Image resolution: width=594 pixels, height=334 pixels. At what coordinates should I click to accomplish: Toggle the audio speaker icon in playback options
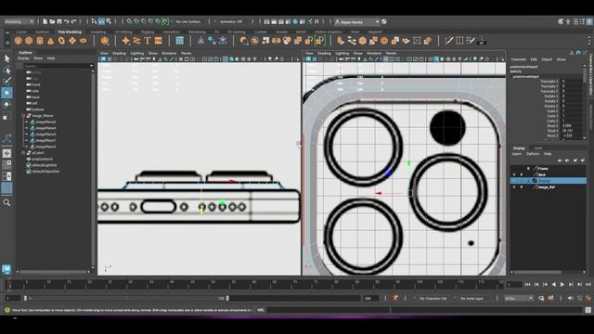pos(570,299)
